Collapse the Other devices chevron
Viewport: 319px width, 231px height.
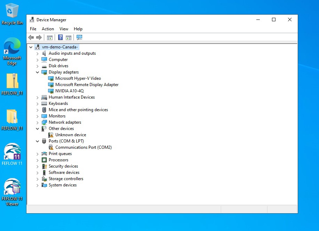point(37,129)
